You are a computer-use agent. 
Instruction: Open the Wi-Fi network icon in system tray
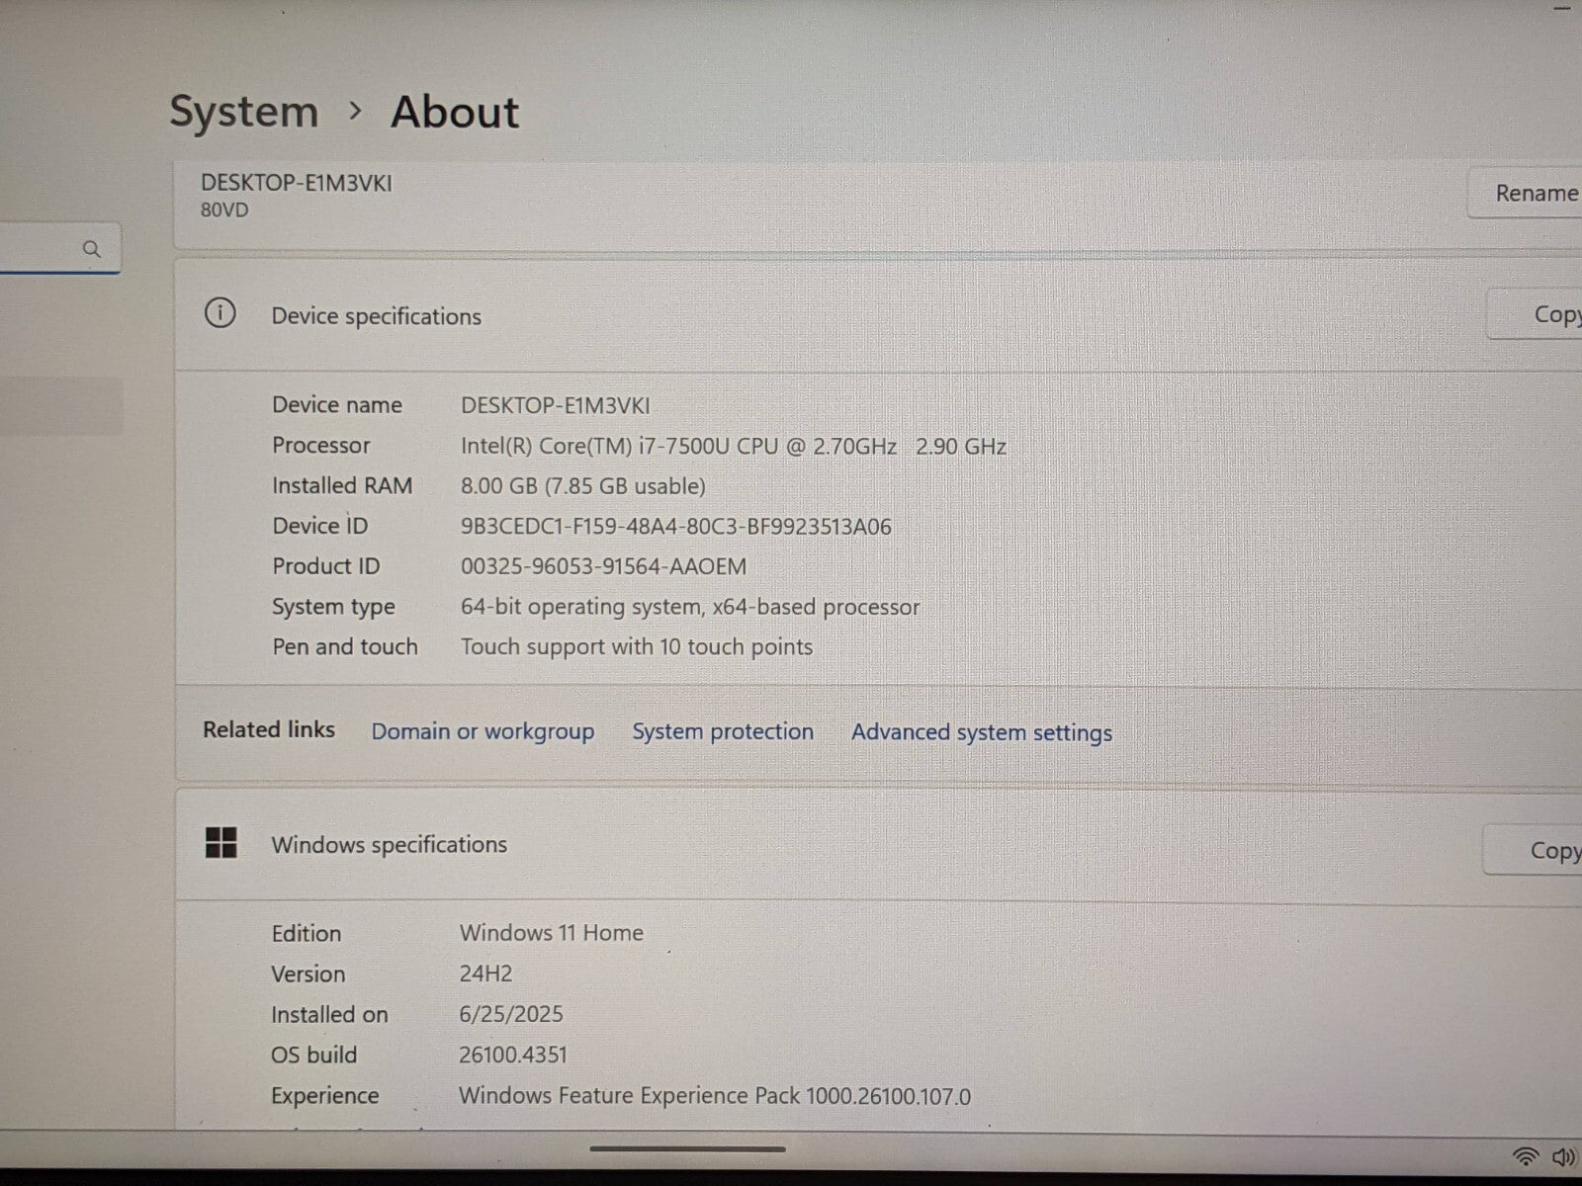point(1526,1156)
